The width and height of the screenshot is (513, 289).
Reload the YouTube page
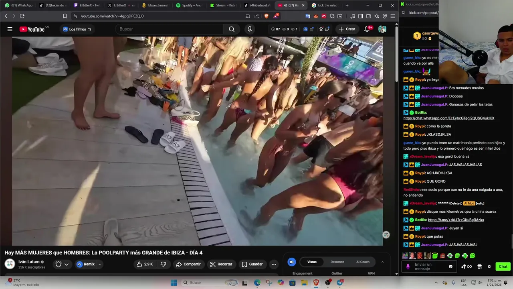(x=22, y=16)
